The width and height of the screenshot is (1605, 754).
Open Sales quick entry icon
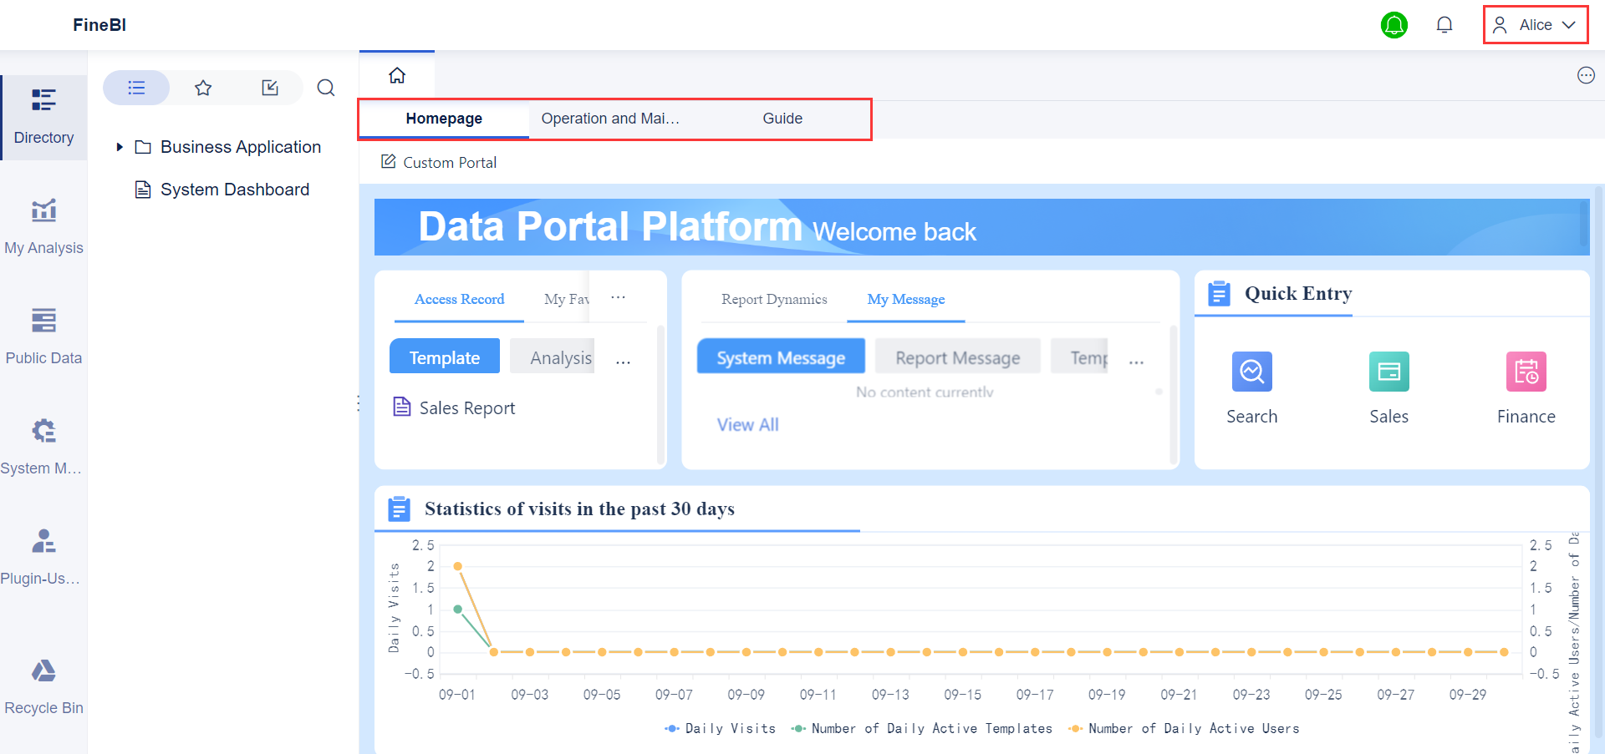(x=1389, y=372)
